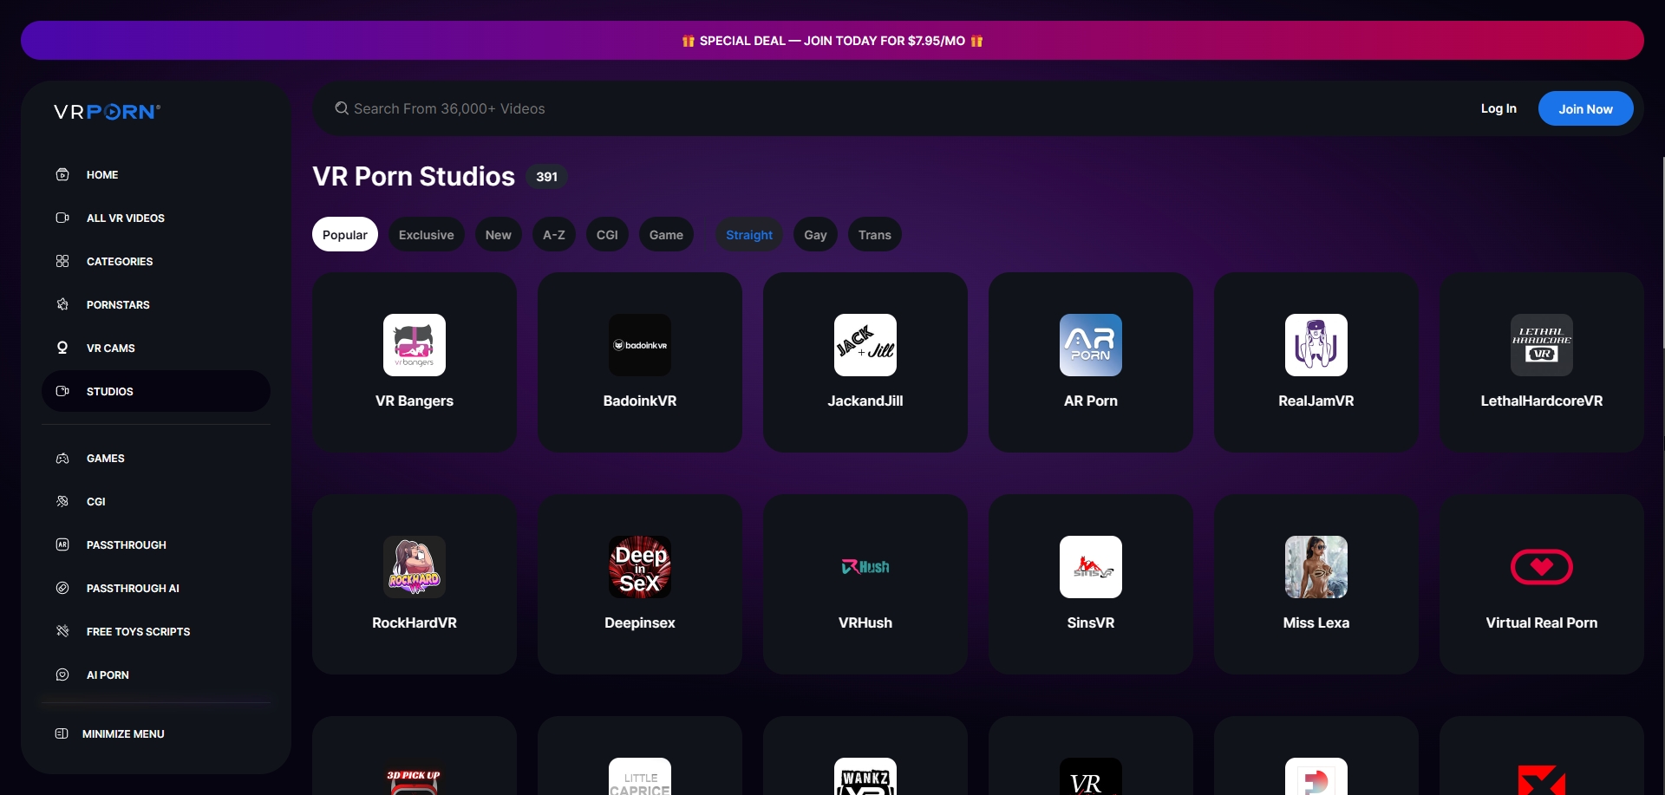The image size is (1665, 795).
Task: Select the Straight filter toggle
Action: click(x=748, y=235)
